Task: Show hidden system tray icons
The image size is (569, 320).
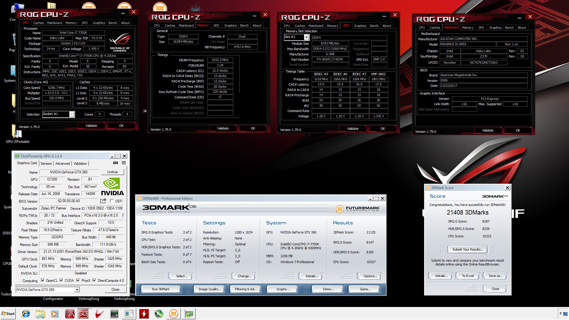Action: (x=560, y=313)
